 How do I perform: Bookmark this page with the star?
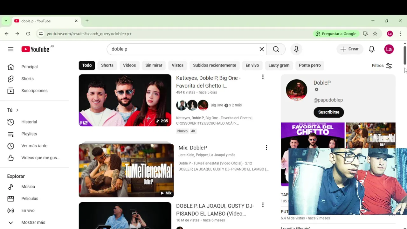pyautogui.click(x=375, y=34)
